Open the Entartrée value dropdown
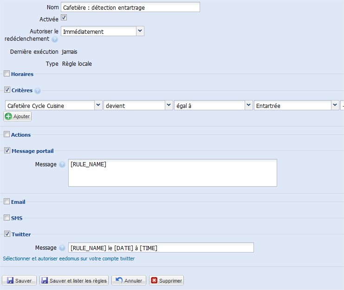This screenshot has width=344, height=290. [335, 105]
